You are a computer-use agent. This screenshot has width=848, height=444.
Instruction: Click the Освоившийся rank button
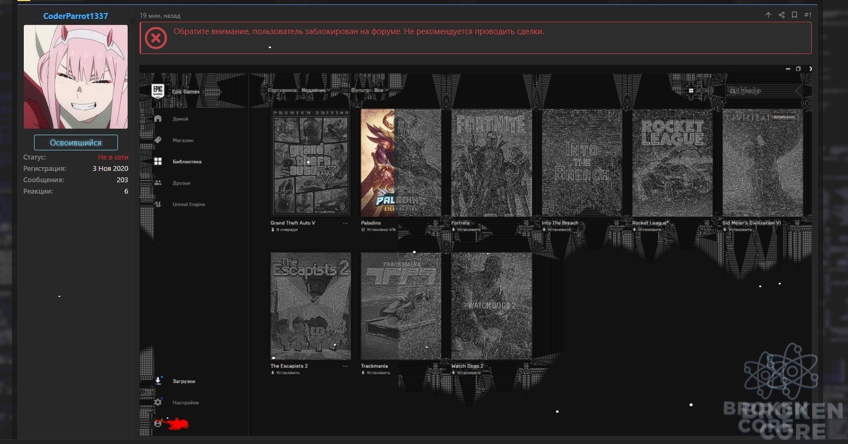[76, 143]
